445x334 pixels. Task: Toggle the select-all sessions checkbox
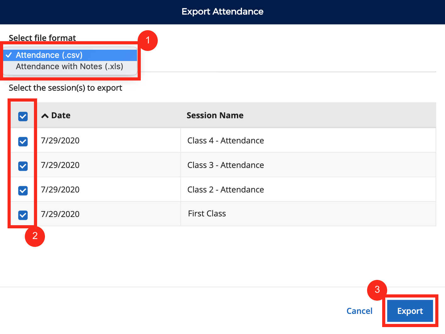click(x=22, y=116)
